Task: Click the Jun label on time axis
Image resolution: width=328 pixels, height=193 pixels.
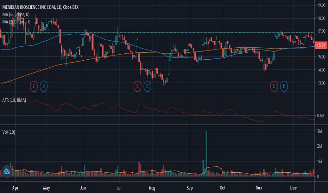Action: coord(83,188)
